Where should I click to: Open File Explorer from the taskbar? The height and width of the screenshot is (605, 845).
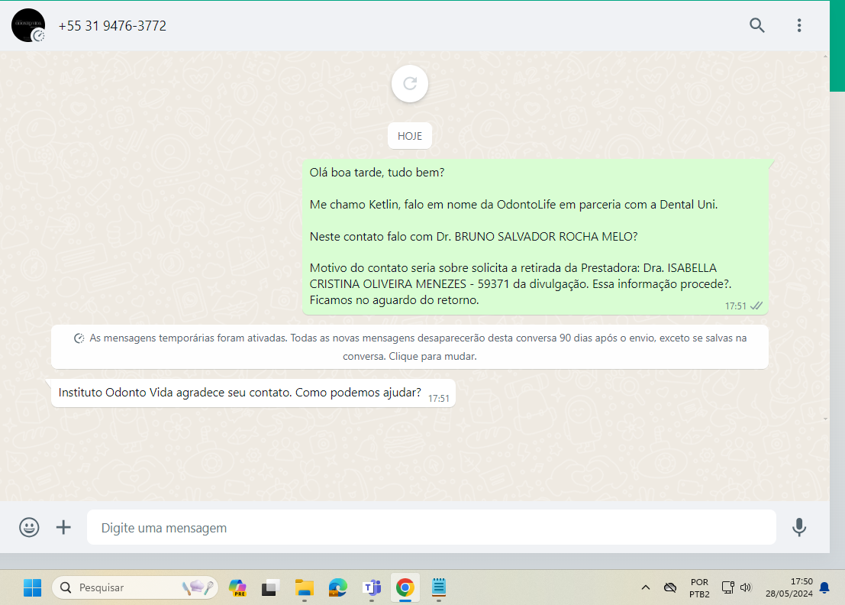tap(305, 587)
